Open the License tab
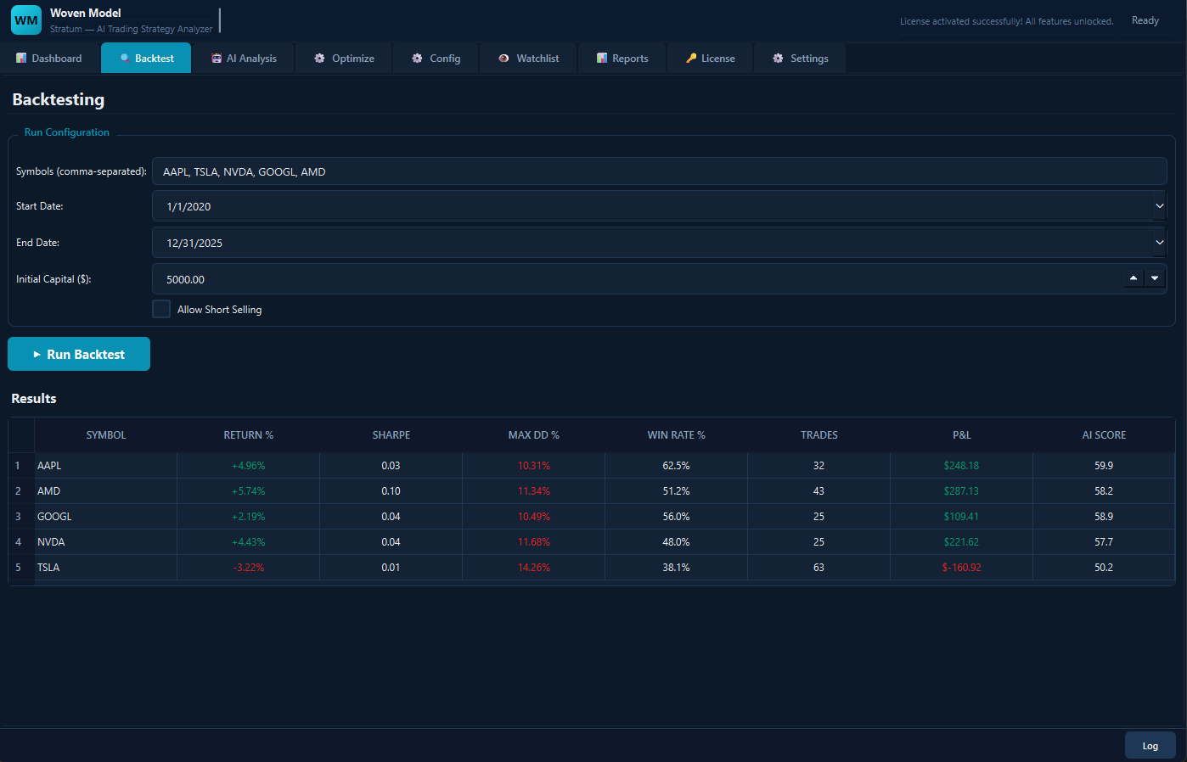The image size is (1187, 762). click(x=711, y=59)
